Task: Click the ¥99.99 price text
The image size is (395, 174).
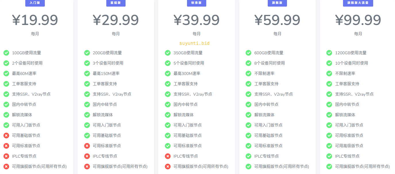Action: [x=358, y=20]
